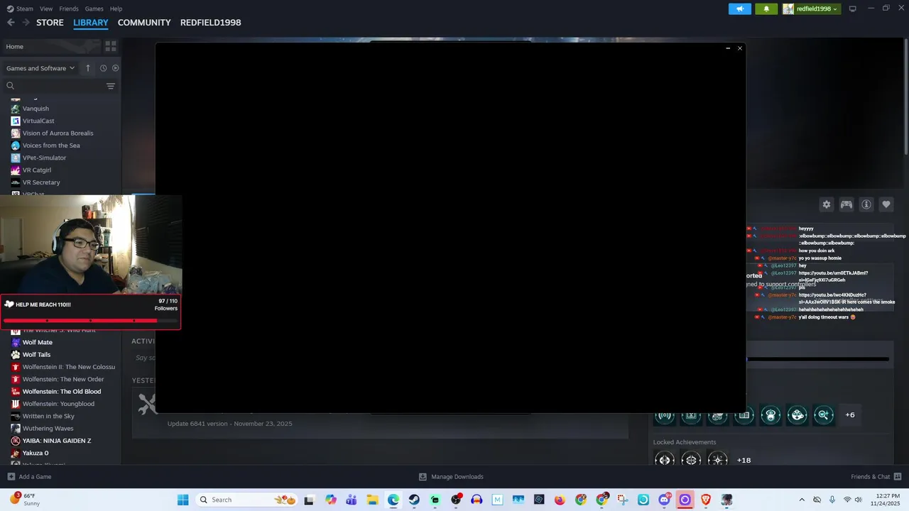Go back with the Steam back arrow
The width and height of the screenshot is (909, 511).
coord(11,23)
